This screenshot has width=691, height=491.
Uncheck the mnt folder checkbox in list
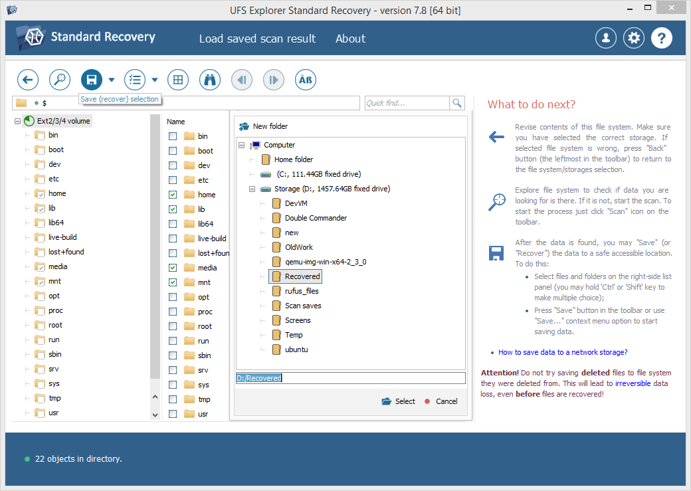(x=173, y=282)
